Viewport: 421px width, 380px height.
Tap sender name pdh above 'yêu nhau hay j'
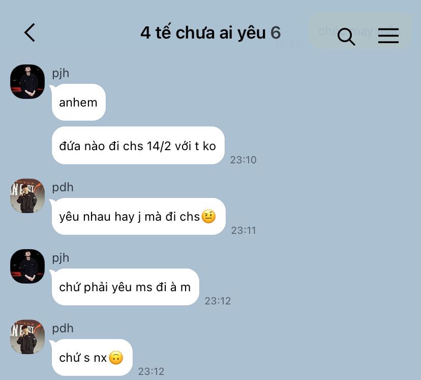coord(63,187)
